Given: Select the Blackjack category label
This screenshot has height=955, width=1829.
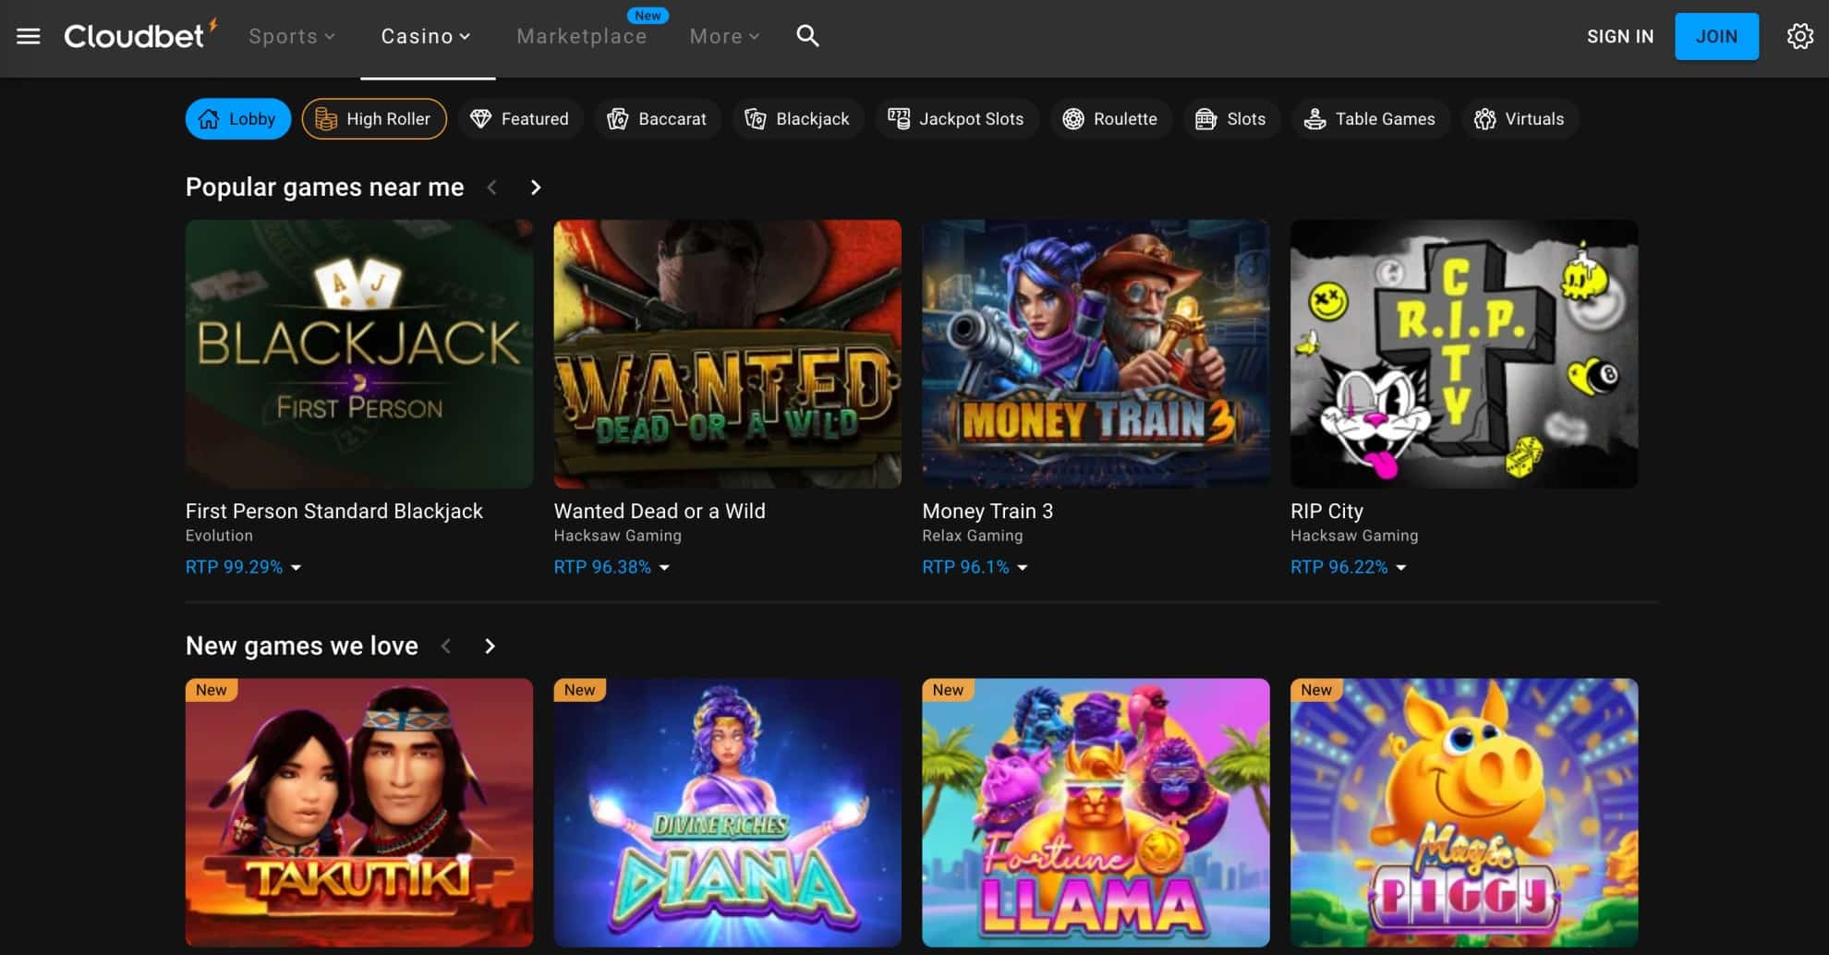Looking at the screenshot, I should click(x=813, y=119).
